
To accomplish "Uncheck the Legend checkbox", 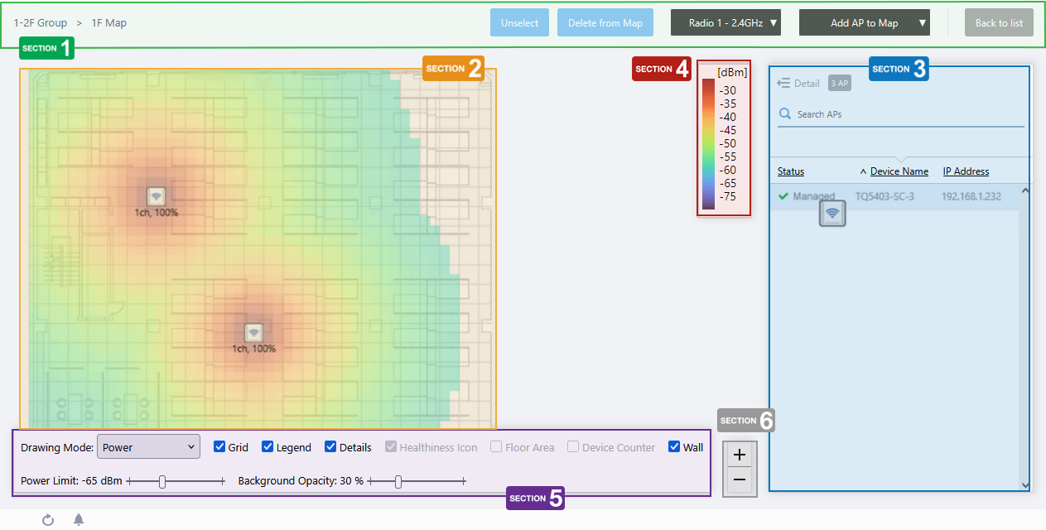I will click(x=268, y=447).
